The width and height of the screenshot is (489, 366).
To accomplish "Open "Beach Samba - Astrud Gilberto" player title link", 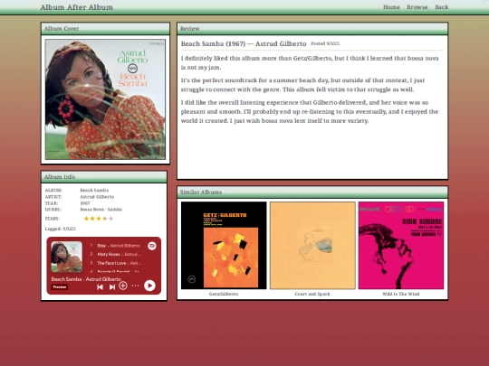I will 86,279.
